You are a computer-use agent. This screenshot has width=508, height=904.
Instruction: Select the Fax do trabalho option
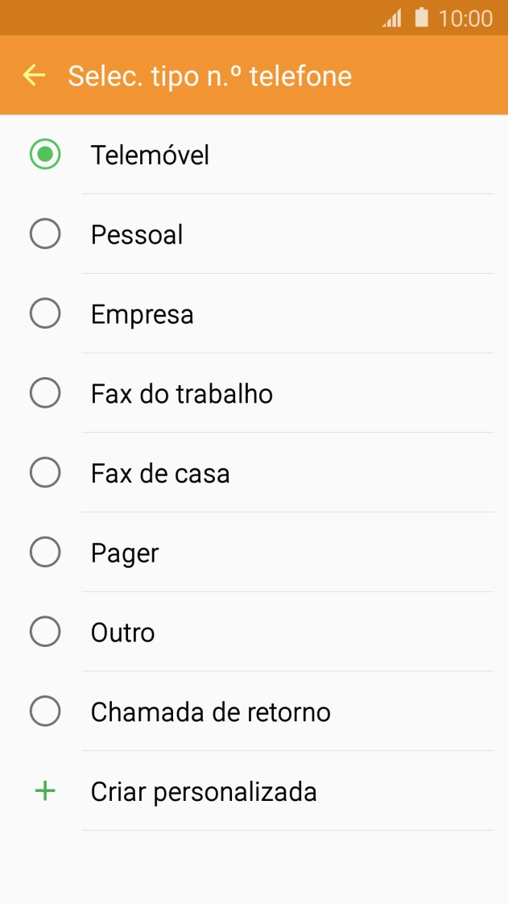(x=45, y=393)
